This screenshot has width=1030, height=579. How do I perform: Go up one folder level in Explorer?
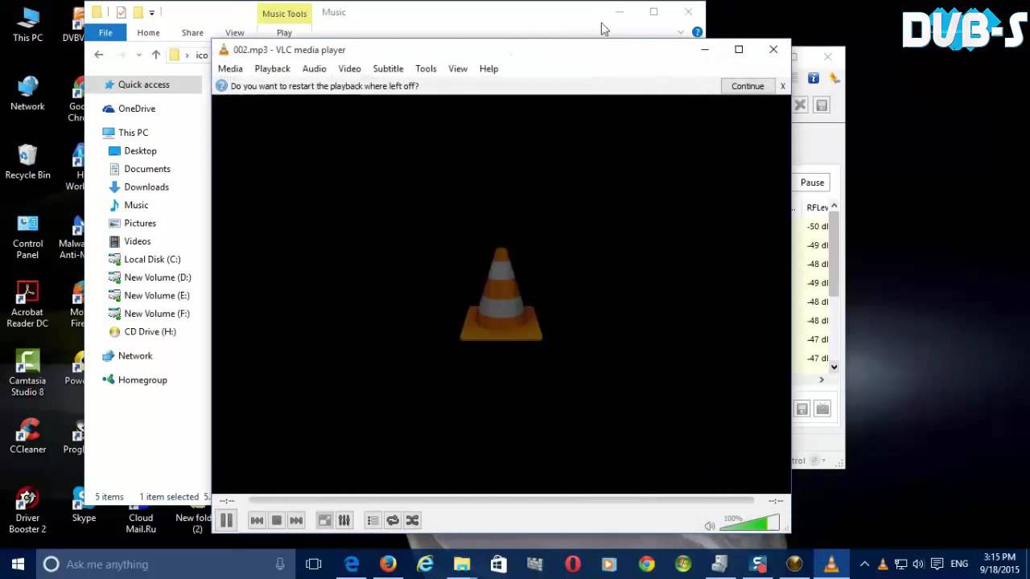pos(156,55)
